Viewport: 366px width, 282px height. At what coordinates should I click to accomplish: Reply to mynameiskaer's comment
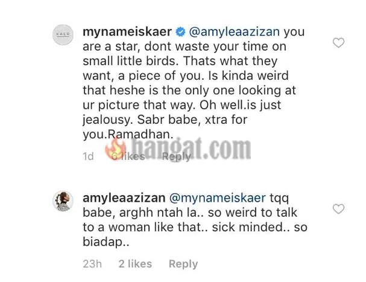pos(177,156)
